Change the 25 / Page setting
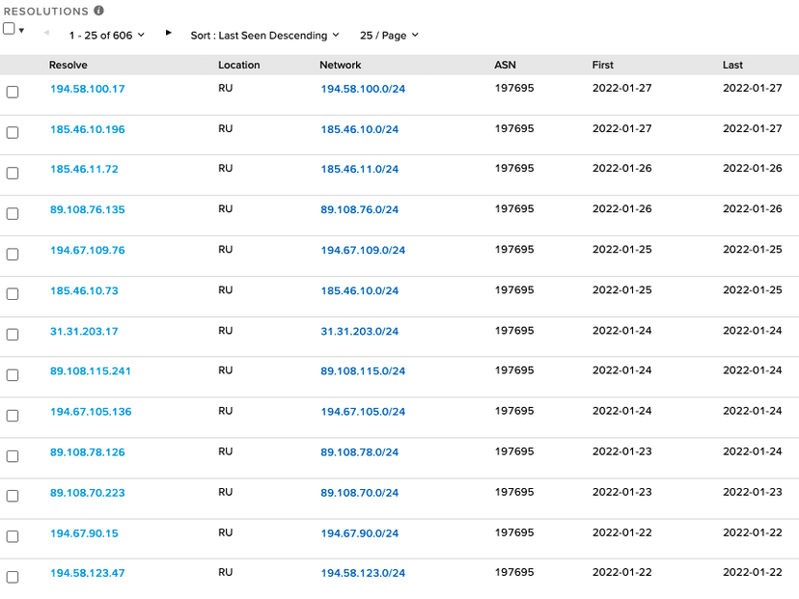The image size is (799, 599). pyautogui.click(x=389, y=35)
